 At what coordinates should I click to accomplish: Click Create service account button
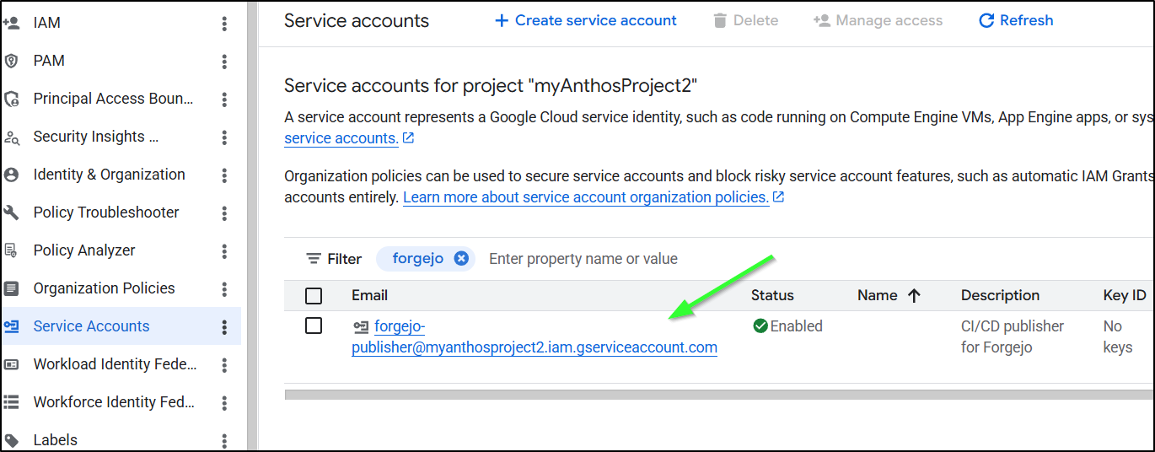pyautogui.click(x=585, y=20)
